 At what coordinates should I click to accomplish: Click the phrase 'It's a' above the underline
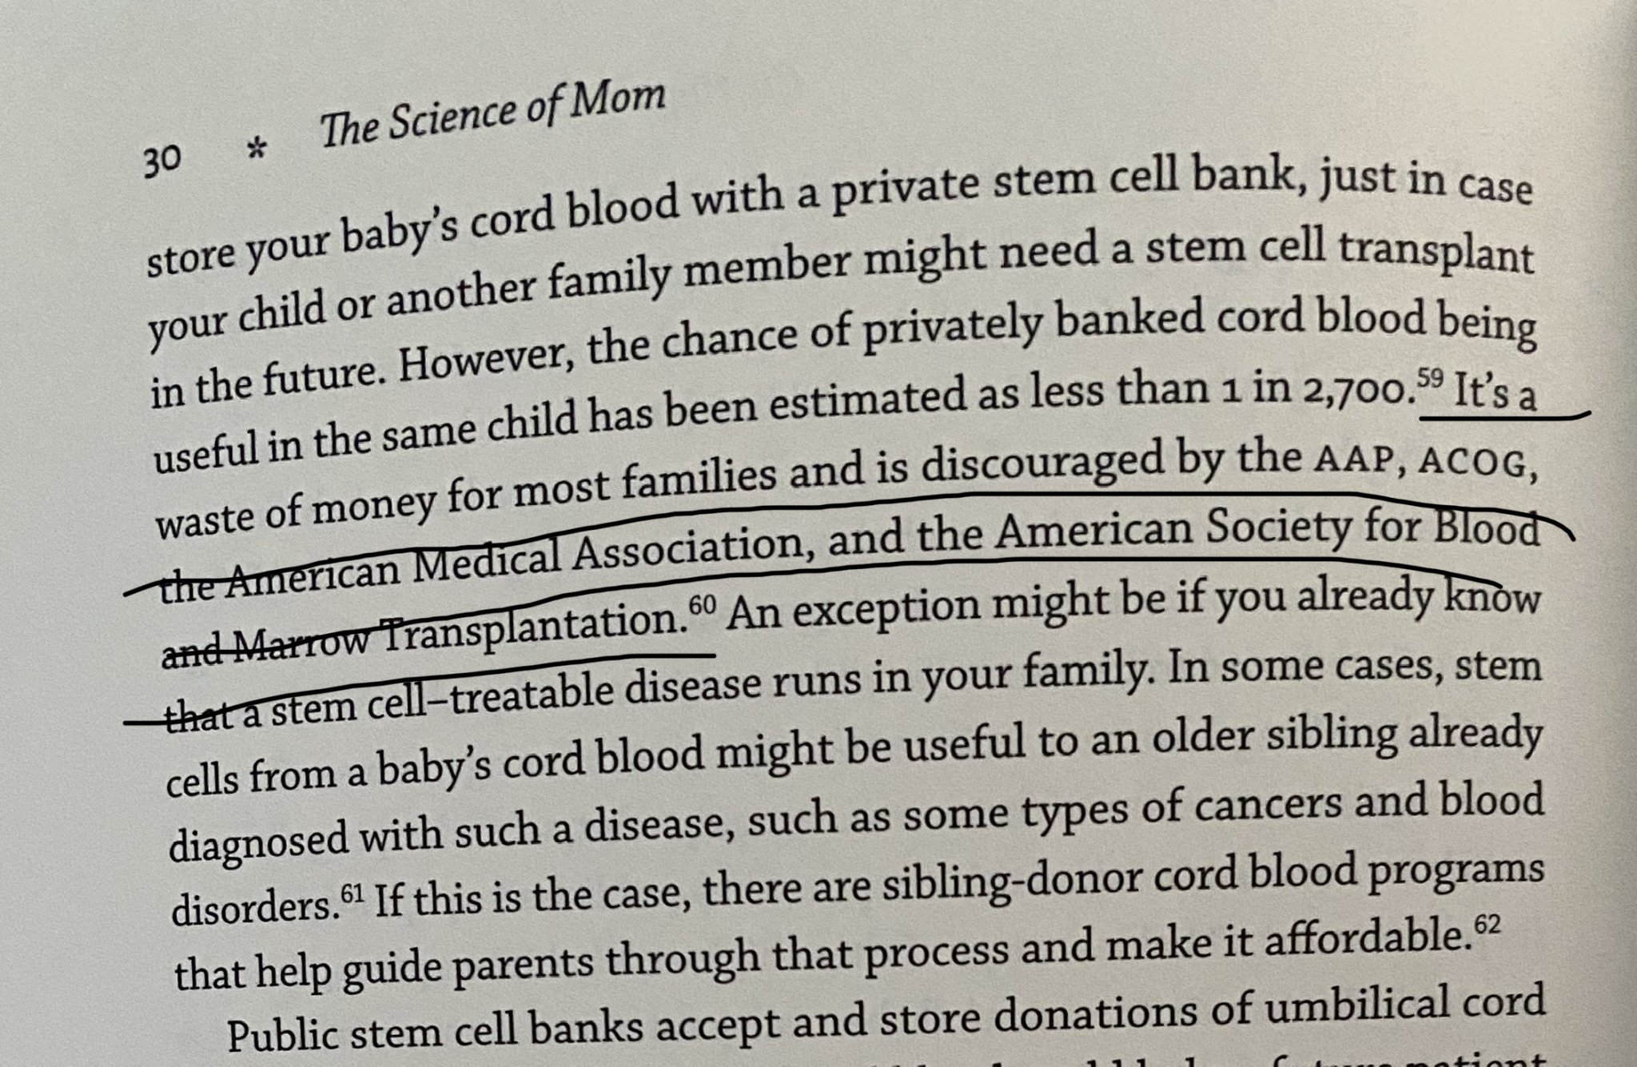(x=1493, y=395)
